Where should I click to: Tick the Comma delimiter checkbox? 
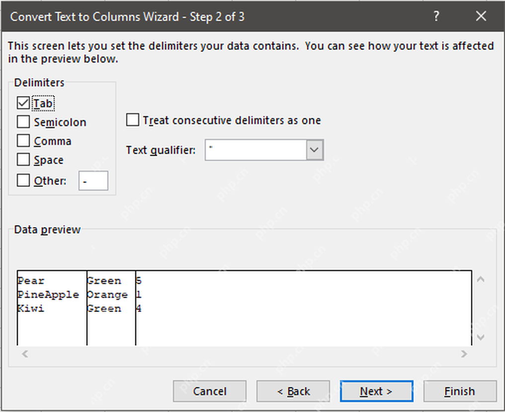pyautogui.click(x=23, y=141)
